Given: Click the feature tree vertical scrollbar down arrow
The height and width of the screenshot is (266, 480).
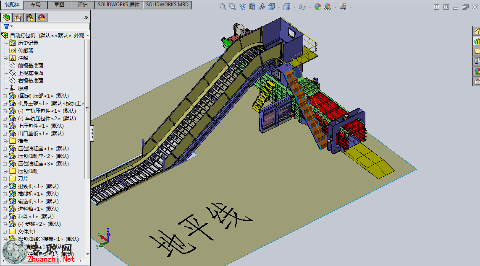Looking at the screenshot, I should (x=88, y=254).
